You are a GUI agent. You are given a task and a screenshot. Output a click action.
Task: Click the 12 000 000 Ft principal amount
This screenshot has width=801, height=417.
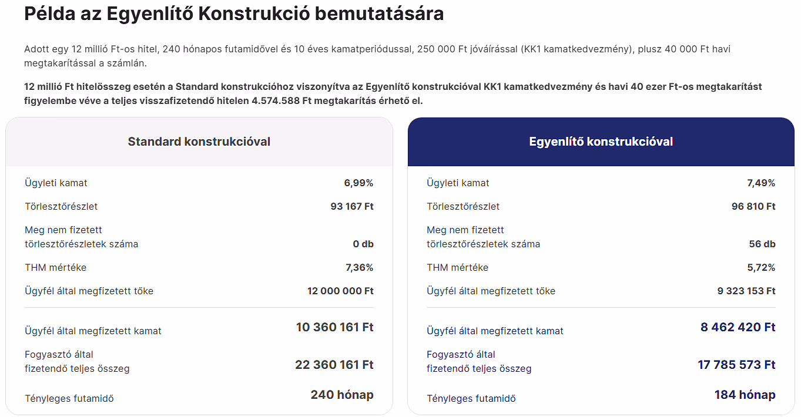click(340, 291)
